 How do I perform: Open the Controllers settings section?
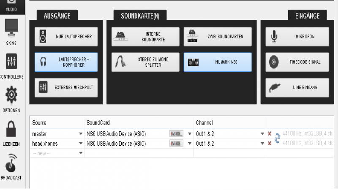[x=11, y=66]
